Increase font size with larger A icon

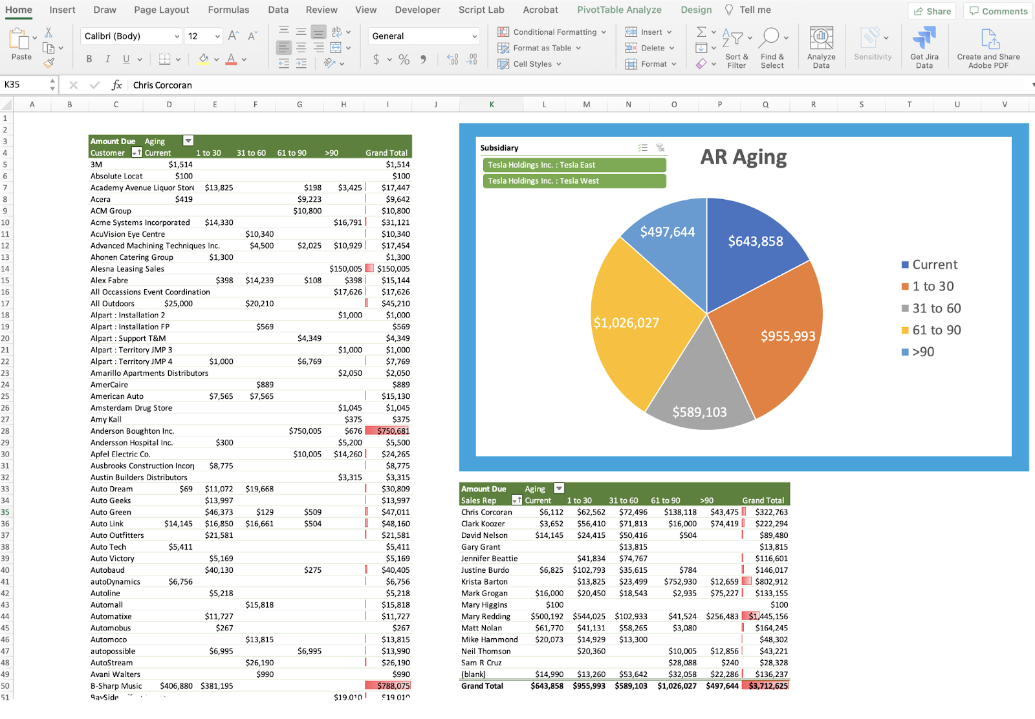click(x=234, y=36)
